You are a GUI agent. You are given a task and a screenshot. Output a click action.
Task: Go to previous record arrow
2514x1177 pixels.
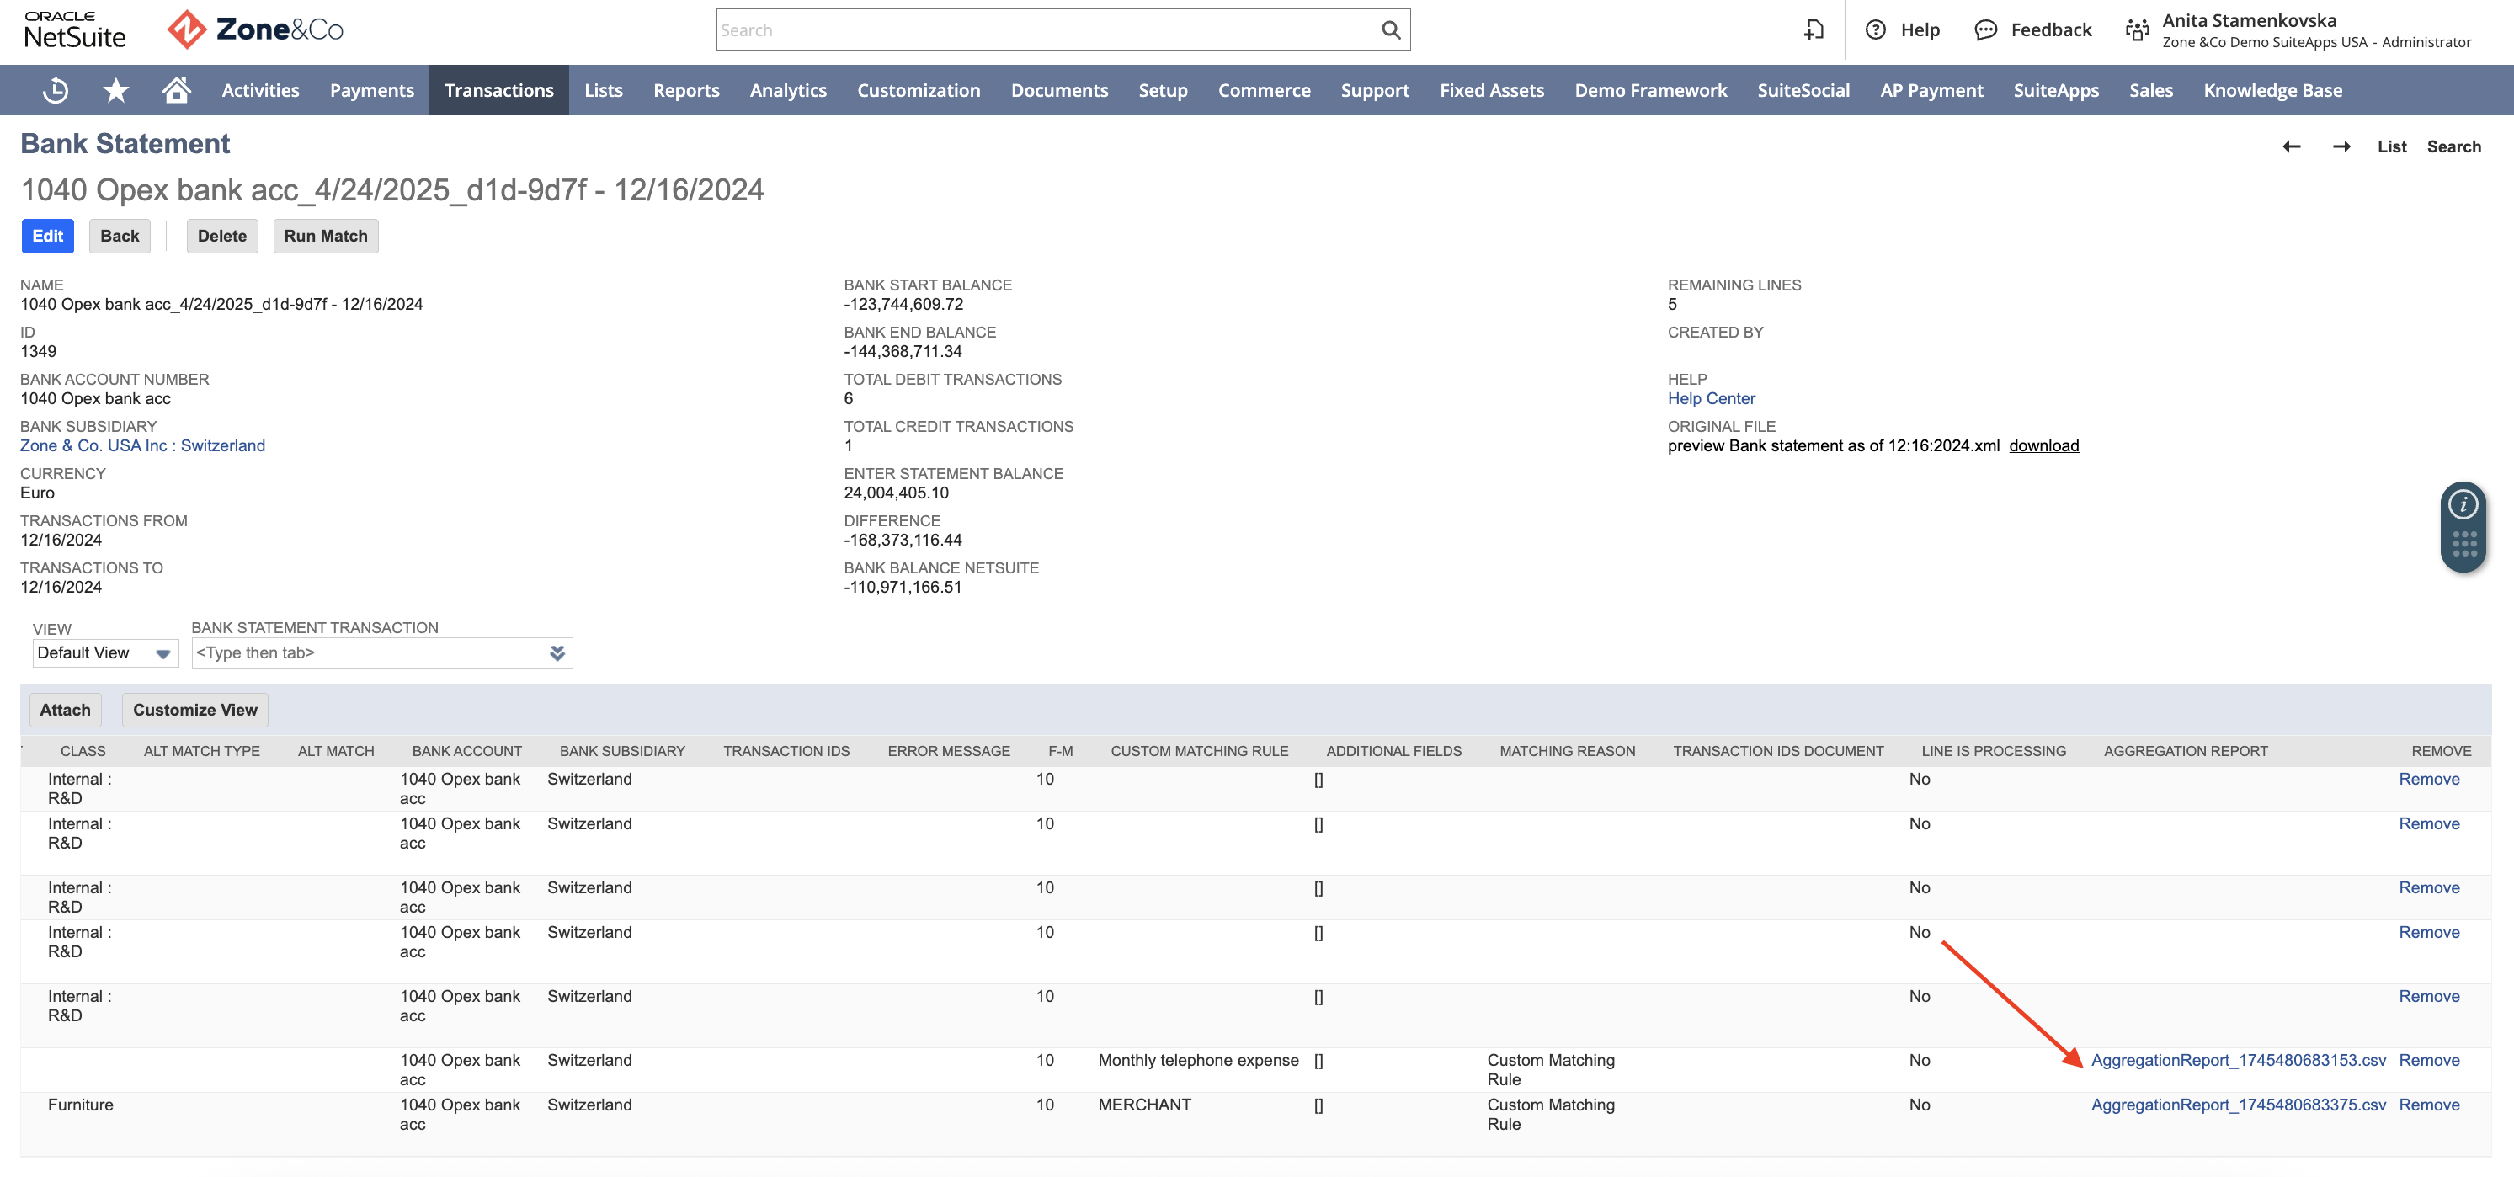[x=2292, y=146]
